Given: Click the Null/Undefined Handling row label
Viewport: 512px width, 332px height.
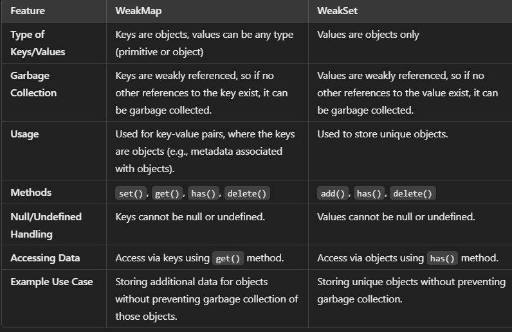Looking at the screenshot, I should [46, 225].
